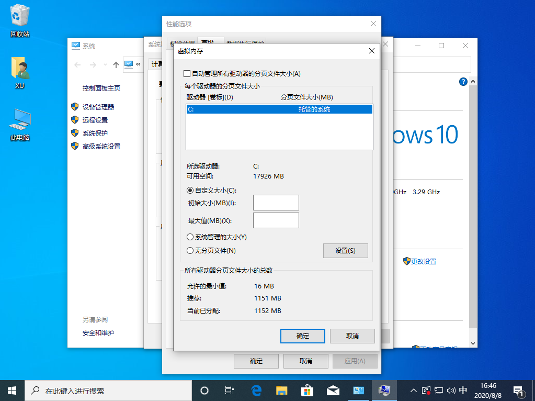Open Microsoft Edge from the taskbar
Image resolution: width=535 pixels, height=401 pixels.
coord(256,390)
